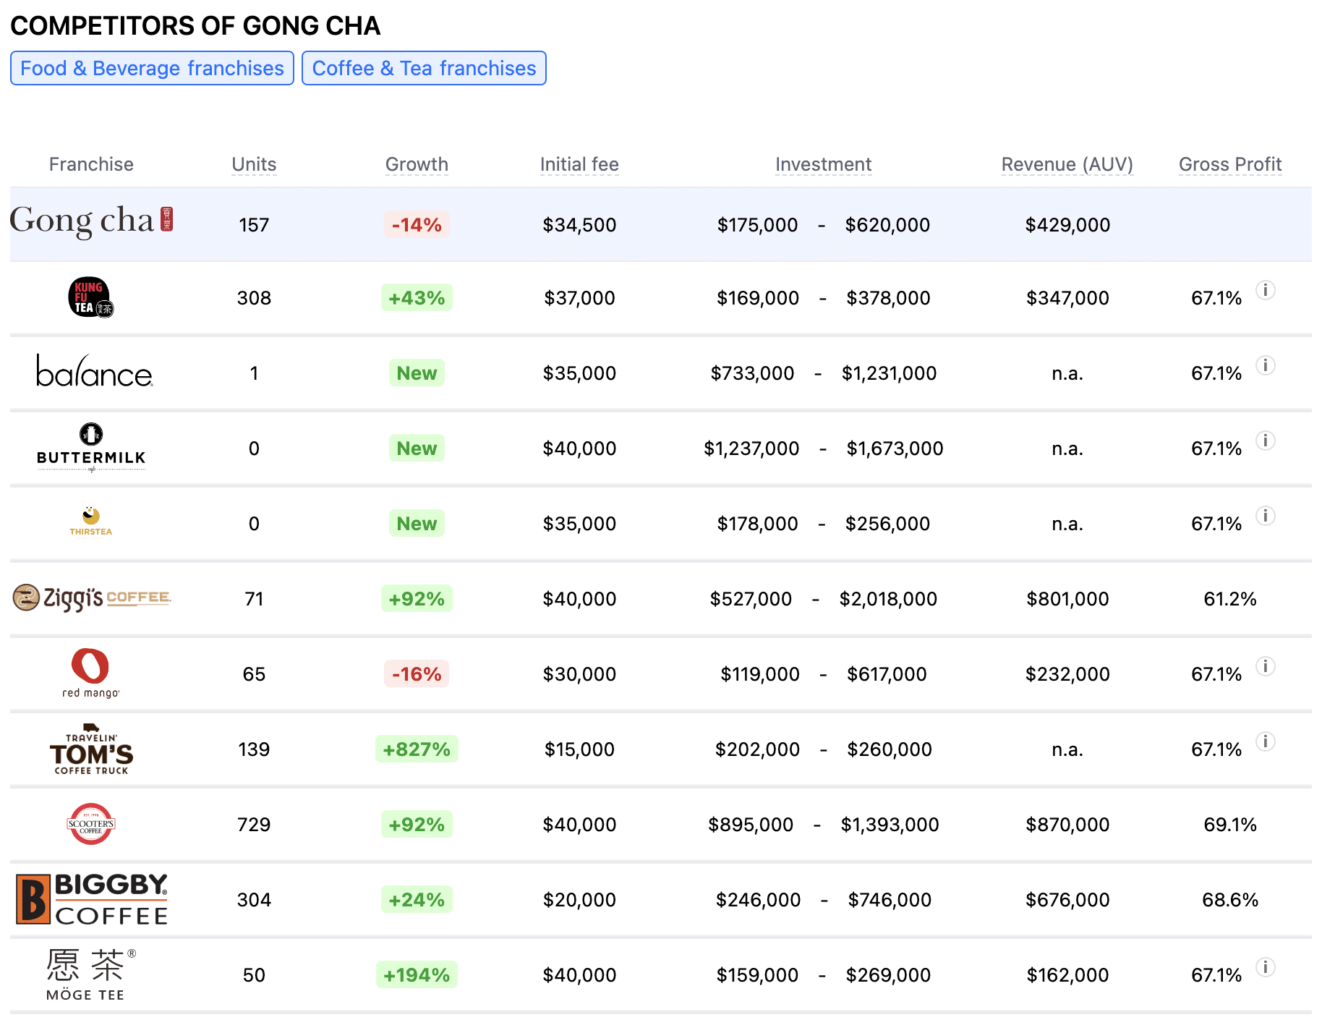Screen dimensions: 1322x1033
Task: Click info icon in Red Mango row
Action: [1265, 666]
